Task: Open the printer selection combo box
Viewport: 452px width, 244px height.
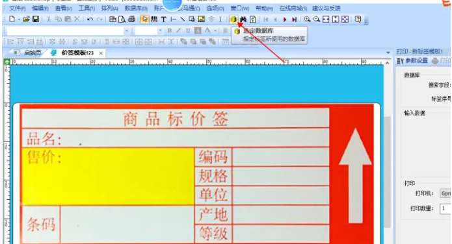Action: [445, 193]
